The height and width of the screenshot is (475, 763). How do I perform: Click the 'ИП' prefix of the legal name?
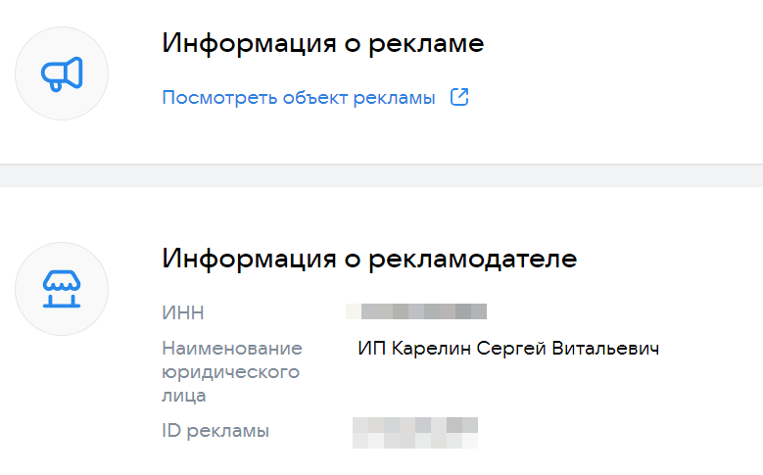pos(370,349)
